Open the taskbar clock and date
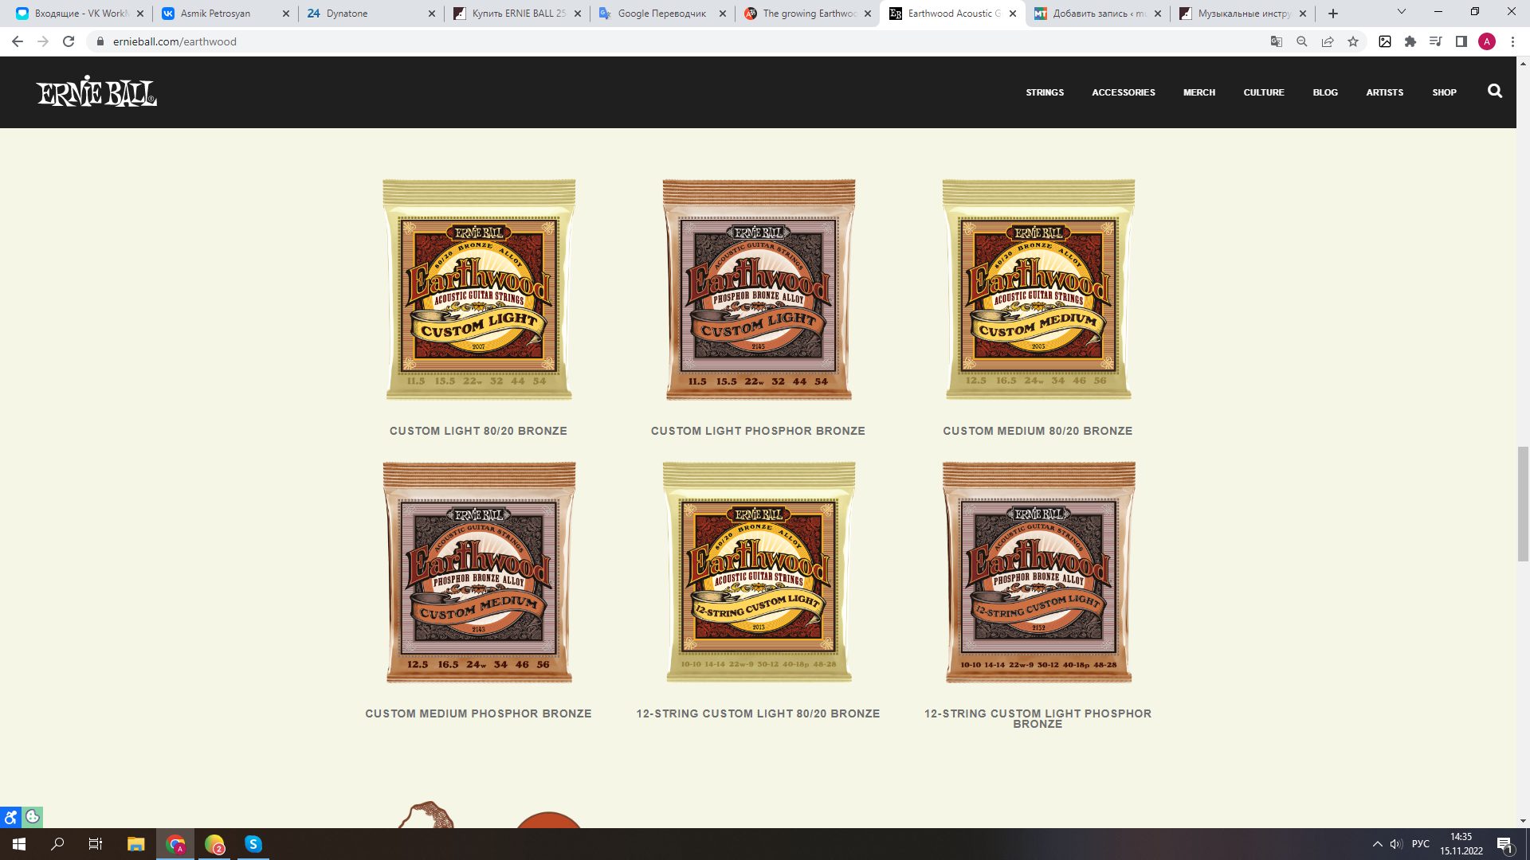Screen dimensions: 1530x860 click(x=1461, y=844)
